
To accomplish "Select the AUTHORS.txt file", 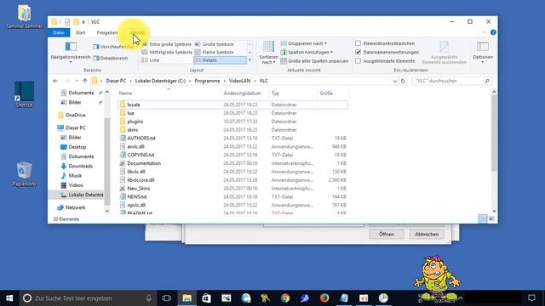I will (x=141, y=138).
